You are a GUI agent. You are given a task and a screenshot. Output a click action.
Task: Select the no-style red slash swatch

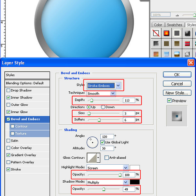tap(156, 33)
